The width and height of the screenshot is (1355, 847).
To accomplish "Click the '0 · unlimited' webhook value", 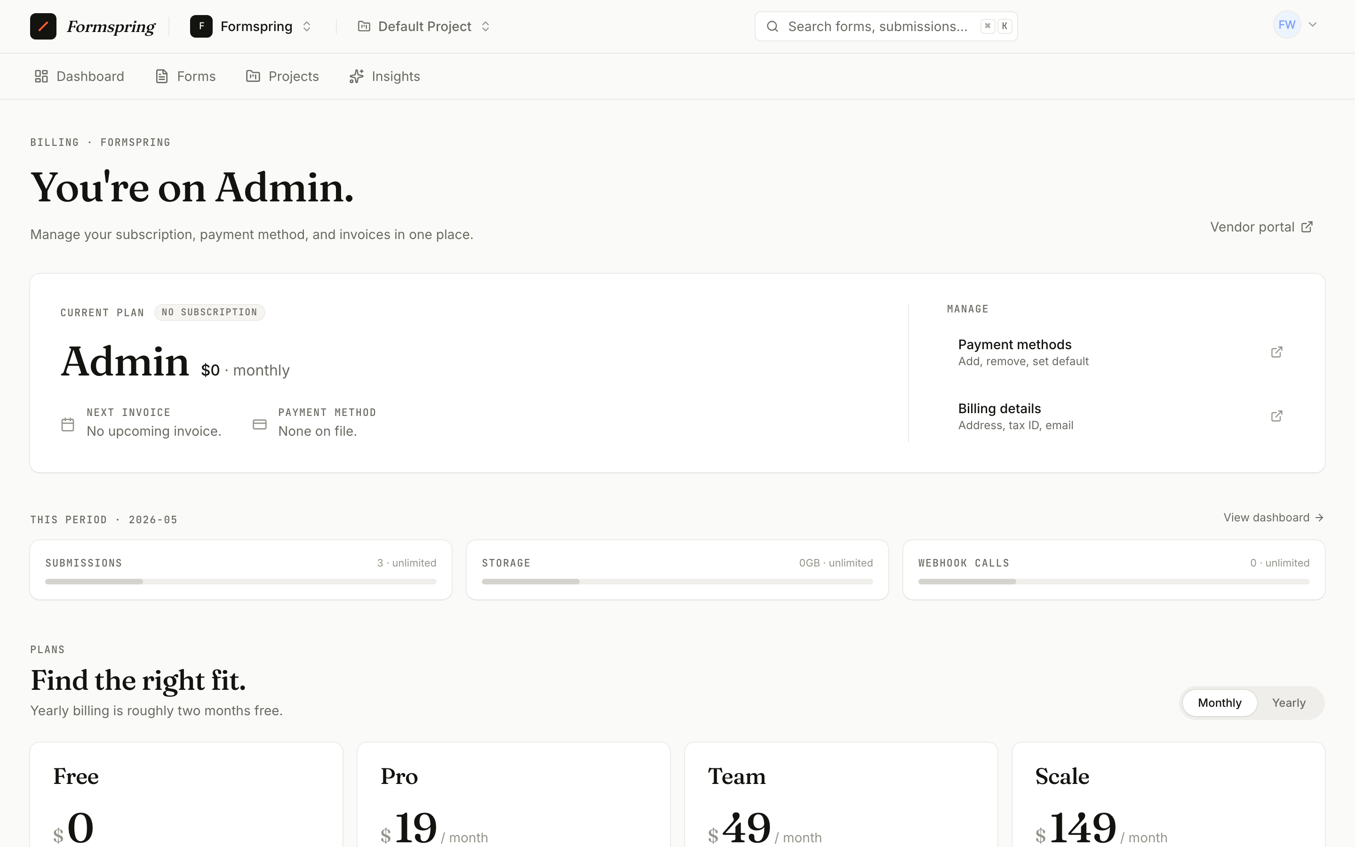I will (x=1280, y=563).
